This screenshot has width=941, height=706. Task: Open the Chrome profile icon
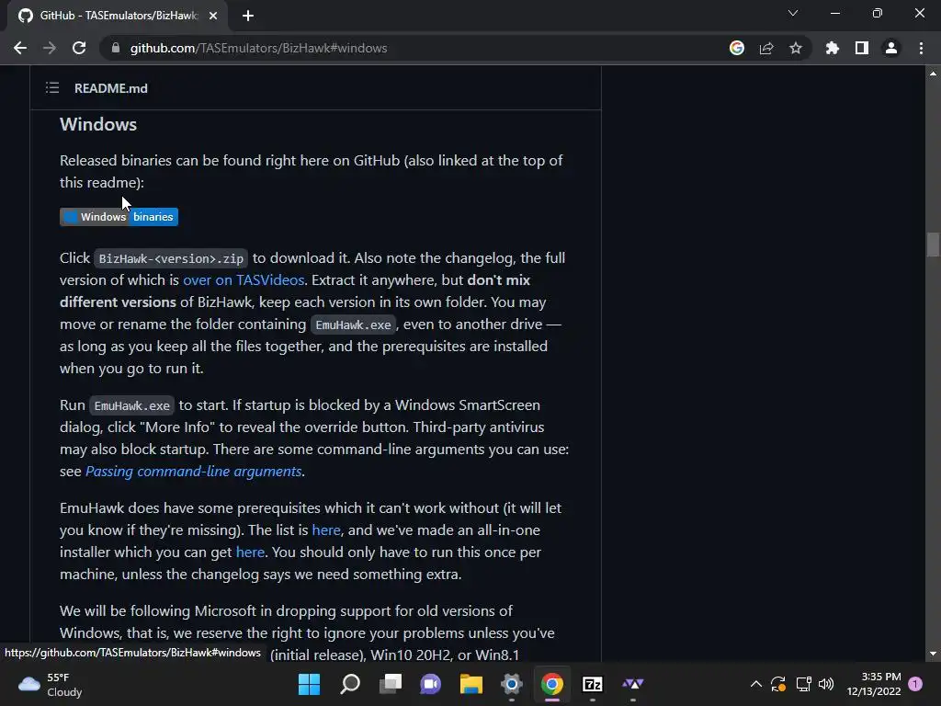point(891,48)
